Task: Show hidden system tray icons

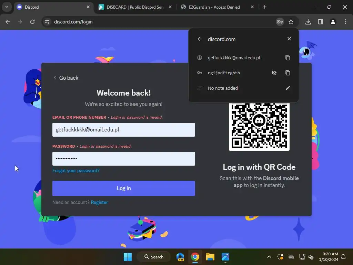Action: (x=269, y=257)
